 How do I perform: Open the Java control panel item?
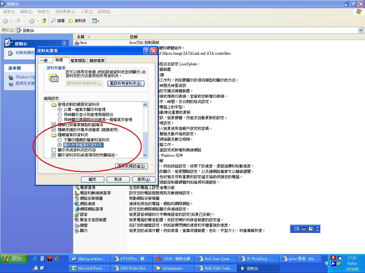83,43
